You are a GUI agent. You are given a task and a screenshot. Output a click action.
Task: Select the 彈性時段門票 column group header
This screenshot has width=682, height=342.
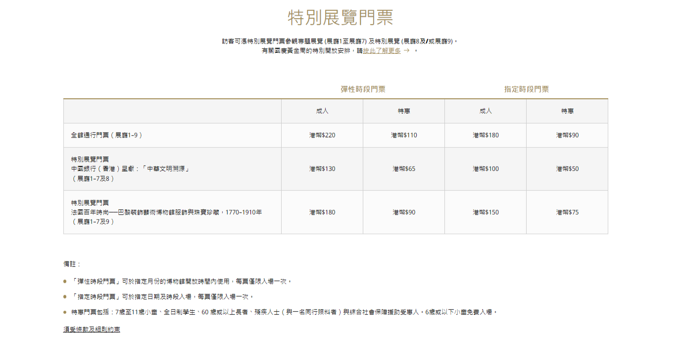pyautogui.click(x=363, y=89)
